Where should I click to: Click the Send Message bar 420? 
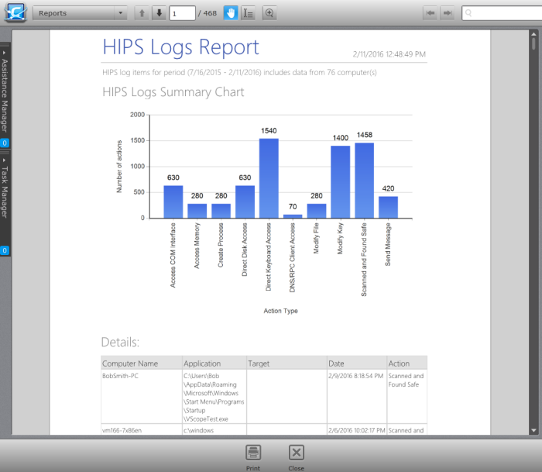(x=388, y=207)
